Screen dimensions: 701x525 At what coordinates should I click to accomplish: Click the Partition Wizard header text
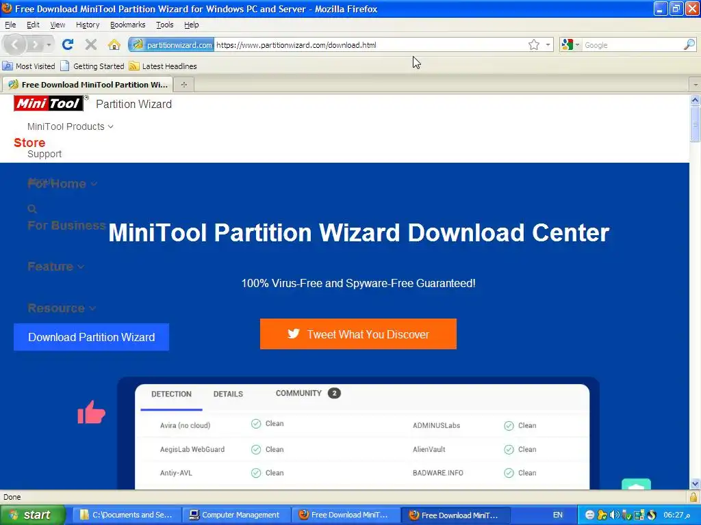pos(133,104)
